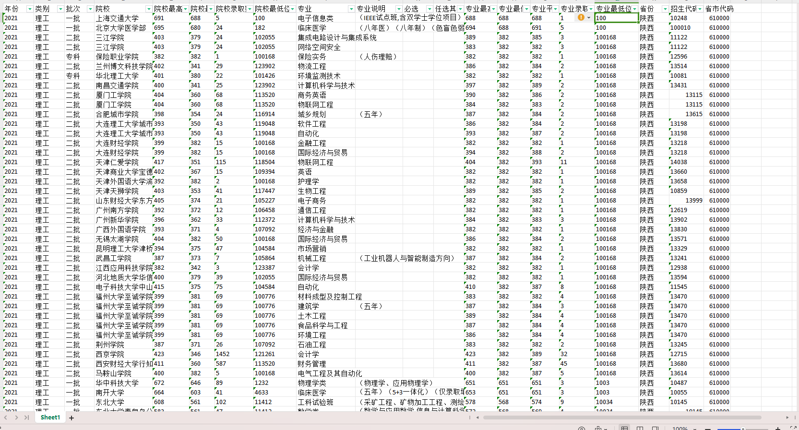The width and height of the screenshot is (799, 430).
Task: Select the selected cell containing 100 in 专业最低位
Action: click(x=616, y=18)
